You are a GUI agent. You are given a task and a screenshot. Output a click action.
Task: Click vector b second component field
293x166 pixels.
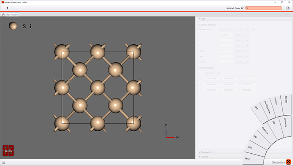(x=230, y=84)
